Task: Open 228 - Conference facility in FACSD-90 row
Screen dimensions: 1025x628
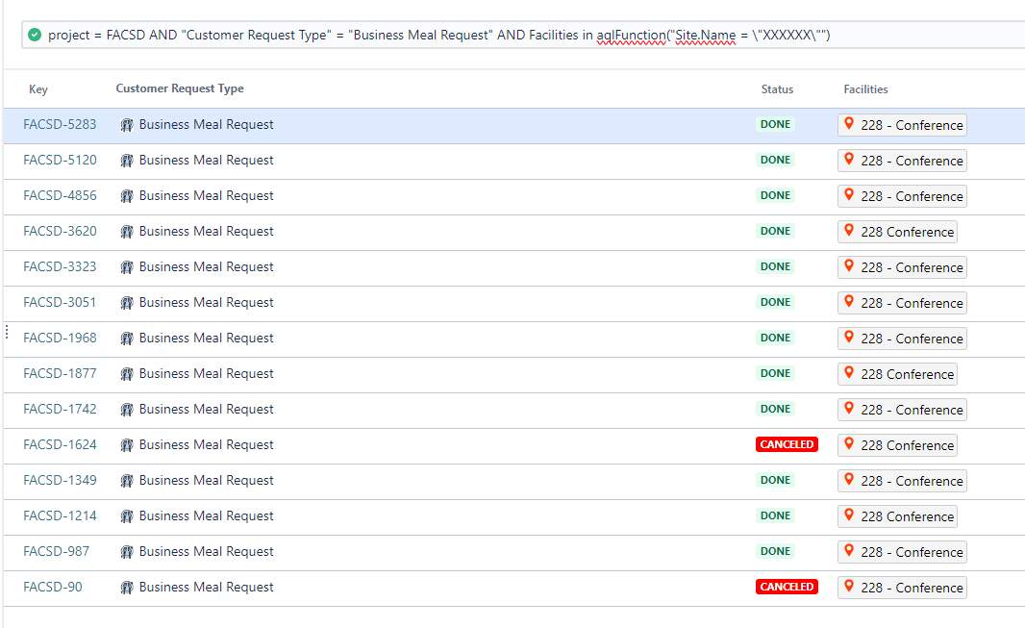Action: (x=902, y=588)
